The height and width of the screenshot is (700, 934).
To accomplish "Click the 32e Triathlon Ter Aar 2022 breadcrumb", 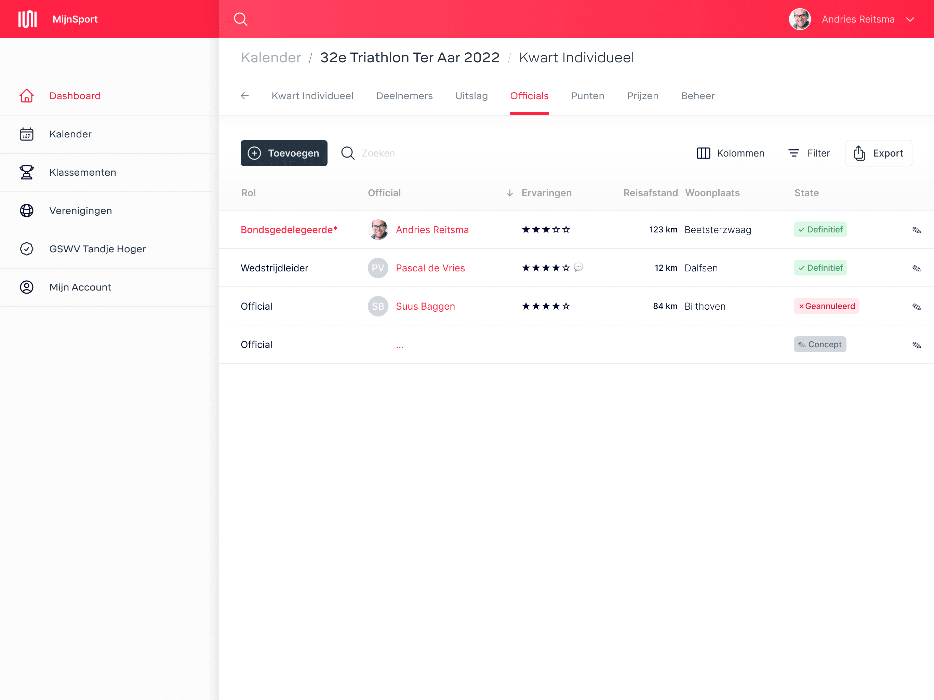I will (x=410, y=57).
